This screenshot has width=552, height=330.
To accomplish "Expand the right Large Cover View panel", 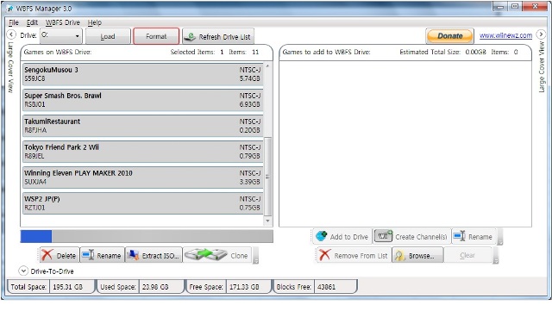I will click(541, 34).
